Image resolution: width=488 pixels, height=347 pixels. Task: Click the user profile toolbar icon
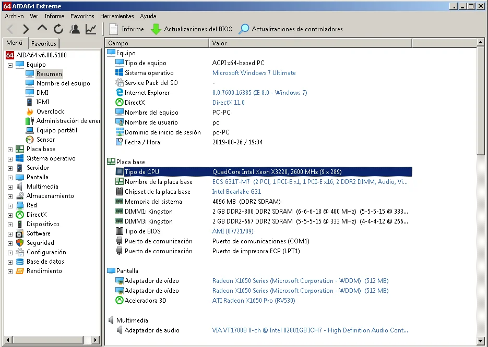[75, 29]
